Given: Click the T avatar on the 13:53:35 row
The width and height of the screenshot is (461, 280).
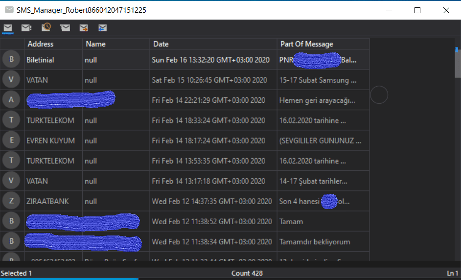Looking at the screenshot, I should pyautogui.click(x=11, y=161).
